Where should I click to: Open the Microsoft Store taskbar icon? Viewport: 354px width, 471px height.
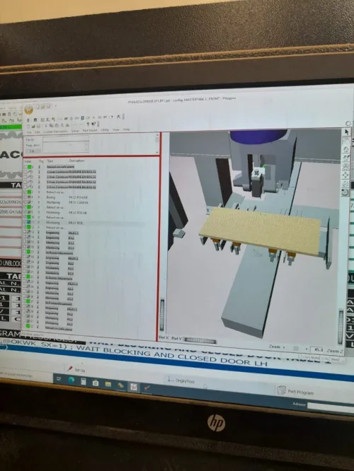coord(96,383)
